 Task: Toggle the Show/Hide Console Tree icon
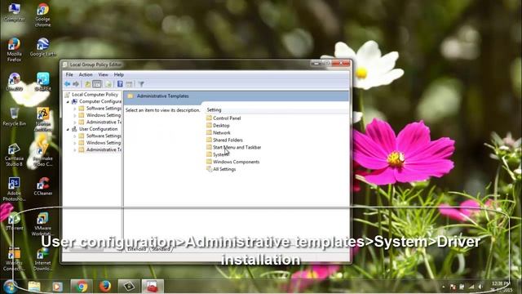pyautogui.click(x=97, y=84)
